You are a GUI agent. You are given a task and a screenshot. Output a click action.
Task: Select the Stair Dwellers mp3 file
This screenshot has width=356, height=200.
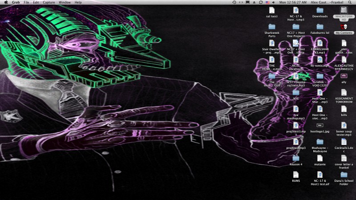click(x=272, y=43)
